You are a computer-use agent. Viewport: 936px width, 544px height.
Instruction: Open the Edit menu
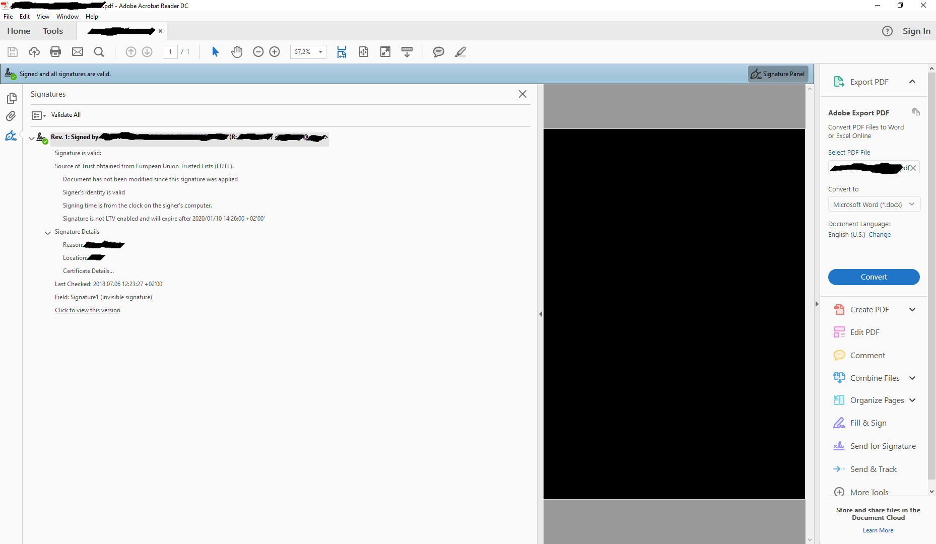click(25, 17)
